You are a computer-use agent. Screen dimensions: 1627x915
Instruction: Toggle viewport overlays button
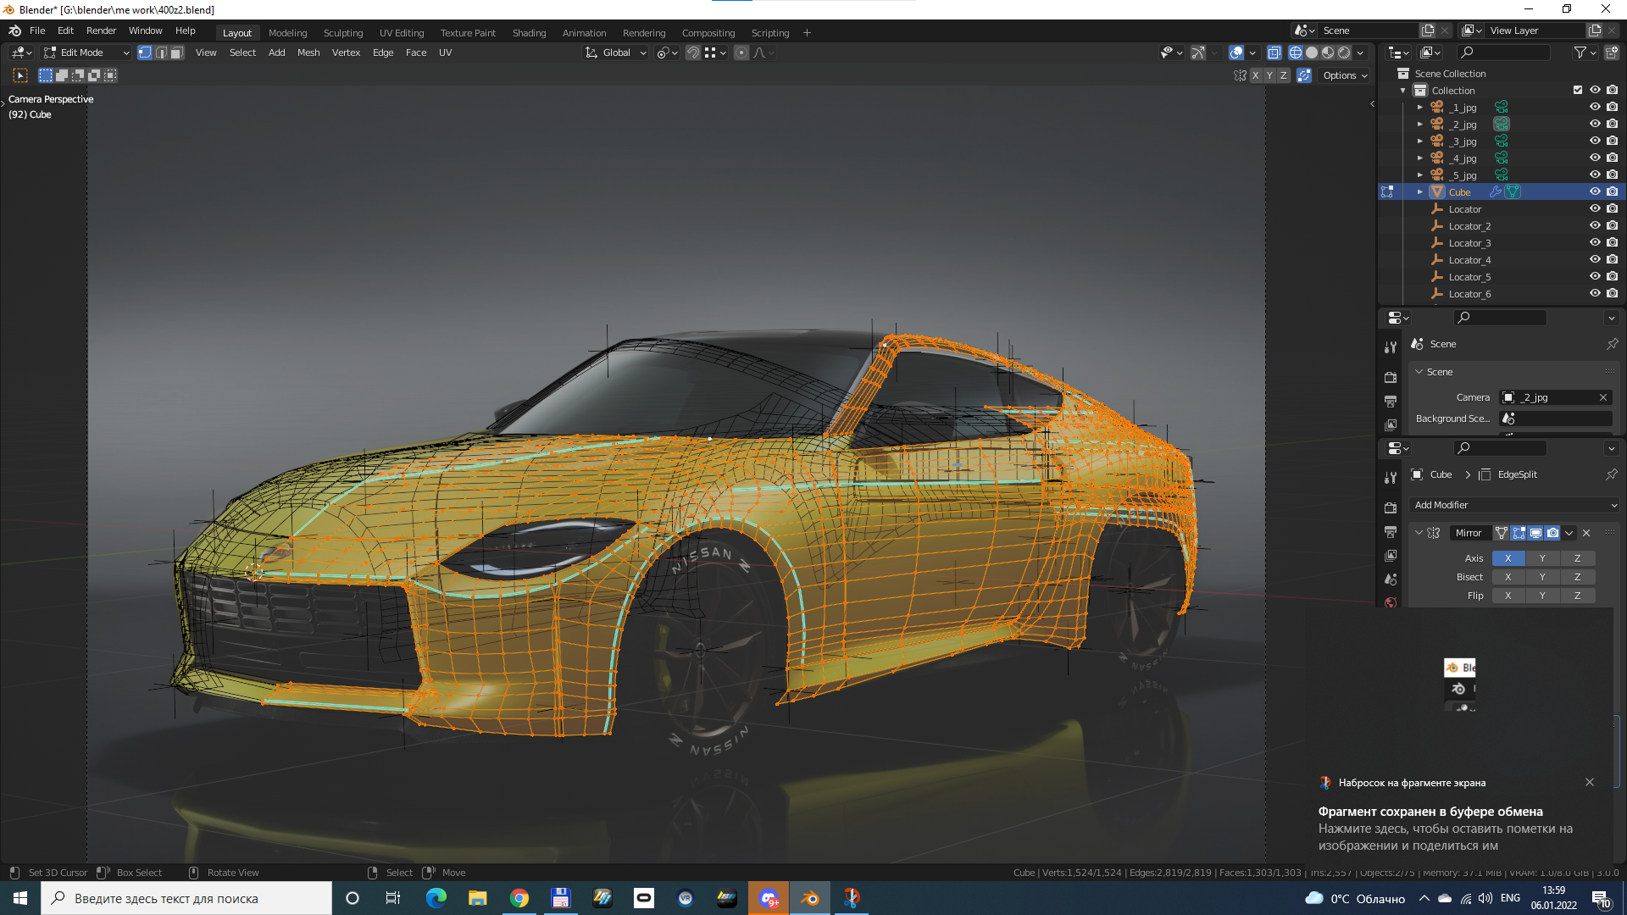pyautogui.click(x=1236, y=53)
